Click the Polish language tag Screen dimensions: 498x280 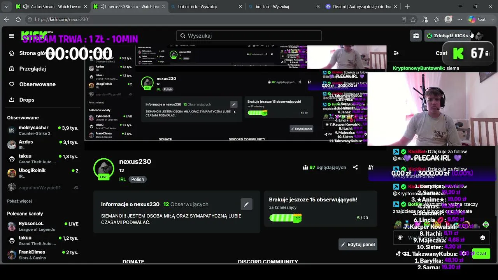(138, 179)
